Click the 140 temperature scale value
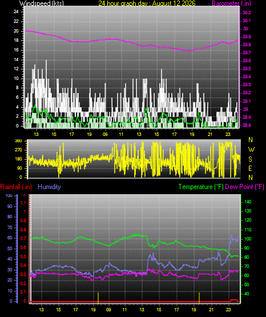Viewport: 266px width, 317px height. pos(248,202)
